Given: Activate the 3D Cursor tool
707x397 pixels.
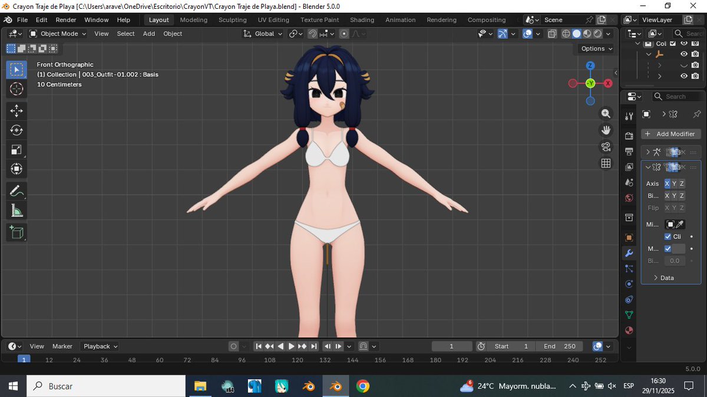Looking at the screenshot, I should pos(16,89).
